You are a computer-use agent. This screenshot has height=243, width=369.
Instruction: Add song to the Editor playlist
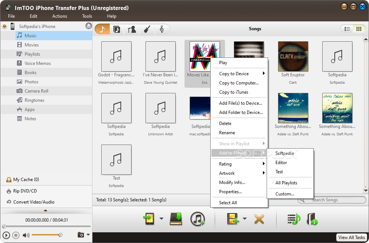pos(290,163)
